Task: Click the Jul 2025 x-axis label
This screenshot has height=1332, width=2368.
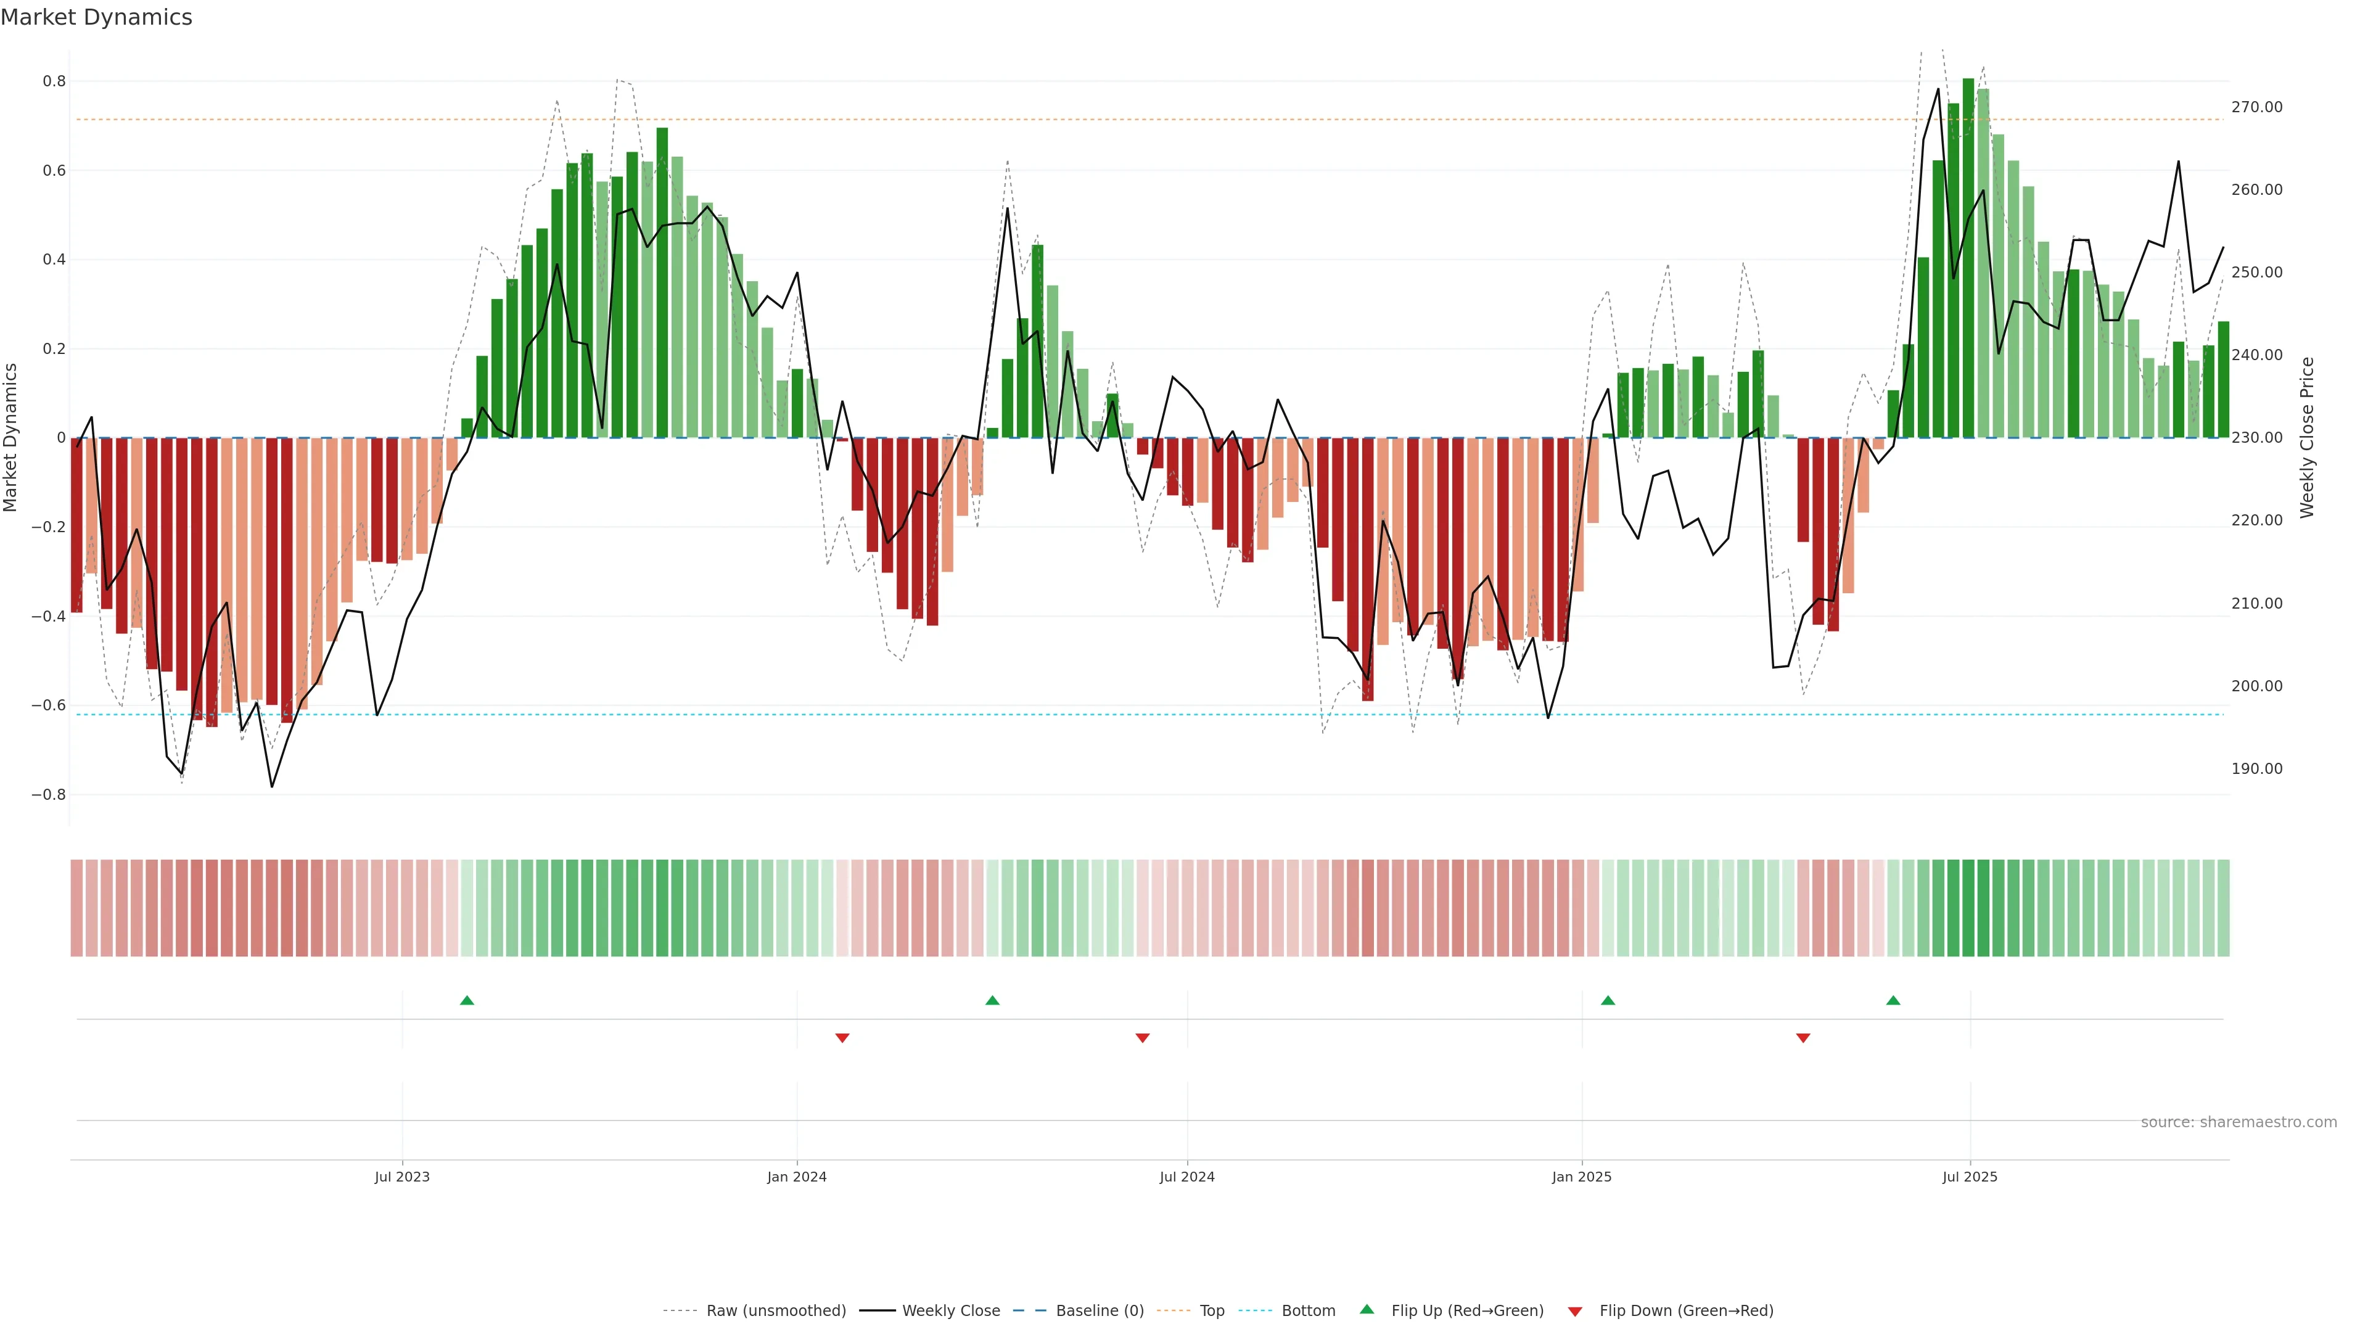Action: [1970, 1177]
